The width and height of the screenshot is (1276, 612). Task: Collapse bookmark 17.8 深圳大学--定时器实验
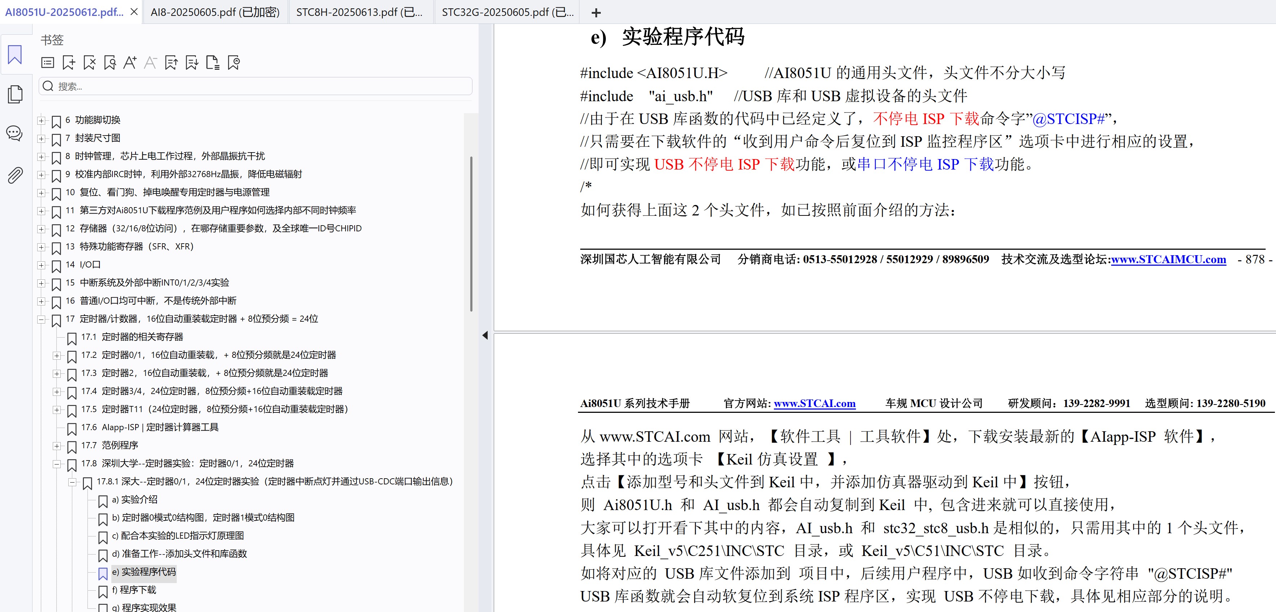57,464
